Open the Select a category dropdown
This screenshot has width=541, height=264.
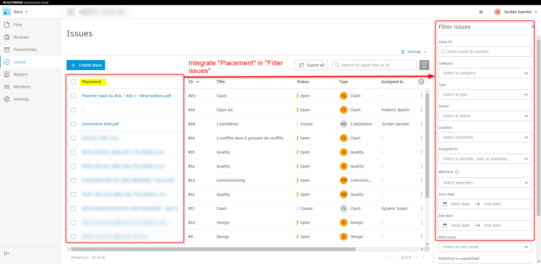point(485,73)
